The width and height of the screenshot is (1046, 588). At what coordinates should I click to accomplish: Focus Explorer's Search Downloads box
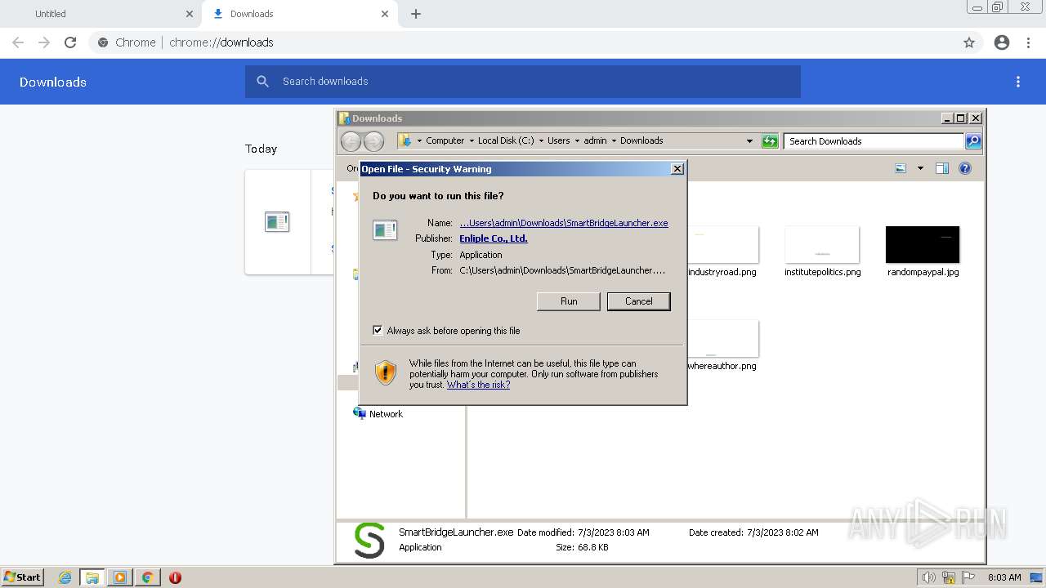tap(874, 141)
